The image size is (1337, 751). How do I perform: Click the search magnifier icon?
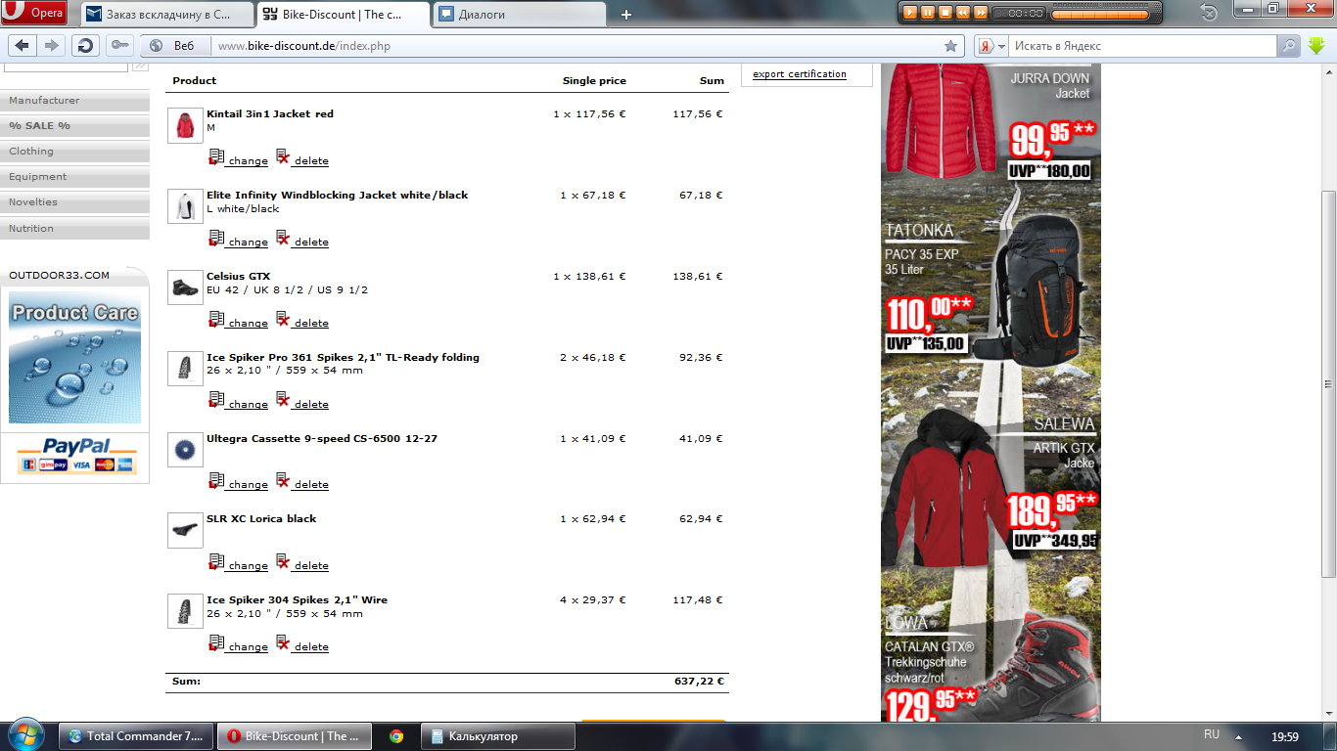[1289, 46]
